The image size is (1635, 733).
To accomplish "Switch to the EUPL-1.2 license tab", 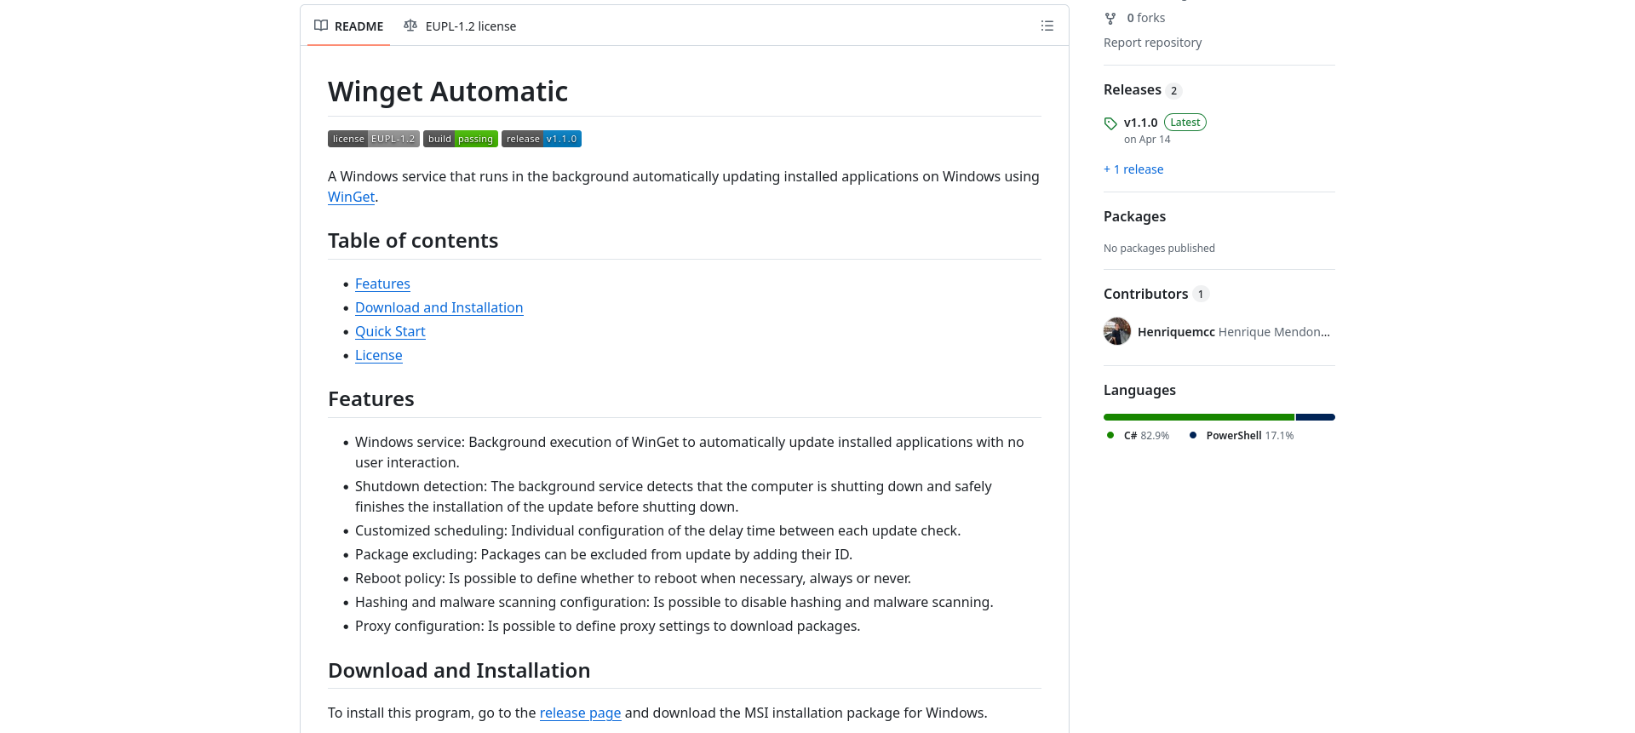I will point(460,26).
